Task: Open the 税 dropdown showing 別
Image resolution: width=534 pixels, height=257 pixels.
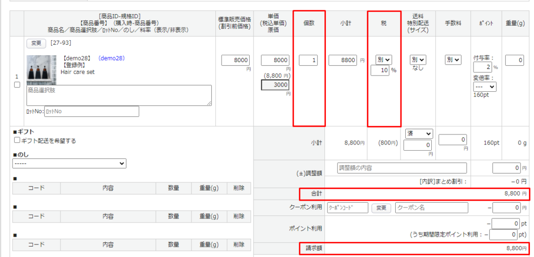Action: (384, 60)
